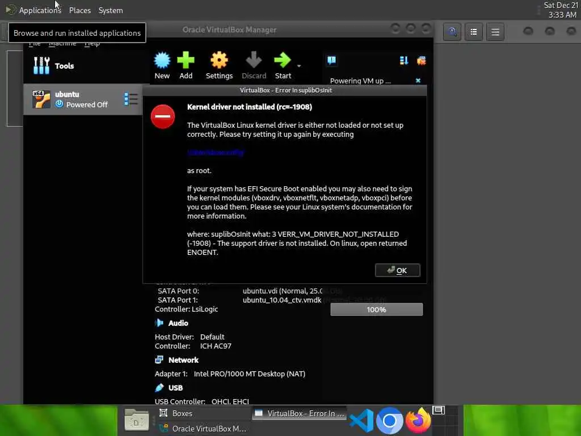Switch to VirtualBox - Error taskbar entry
The height and width of the screenshot is (436, 581).
point(300,413)
